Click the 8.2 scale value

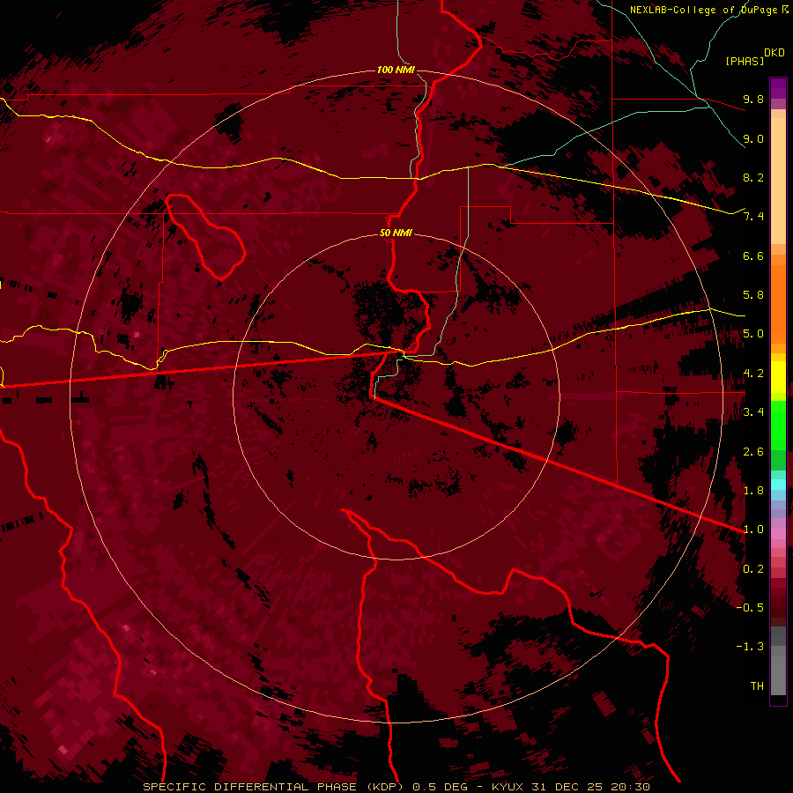click(x=753, y=177)
